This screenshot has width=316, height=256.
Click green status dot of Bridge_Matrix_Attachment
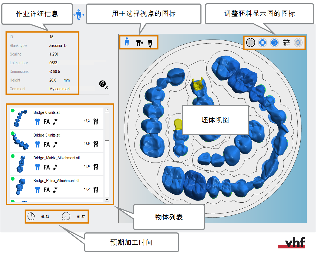[x=12, y=156]
